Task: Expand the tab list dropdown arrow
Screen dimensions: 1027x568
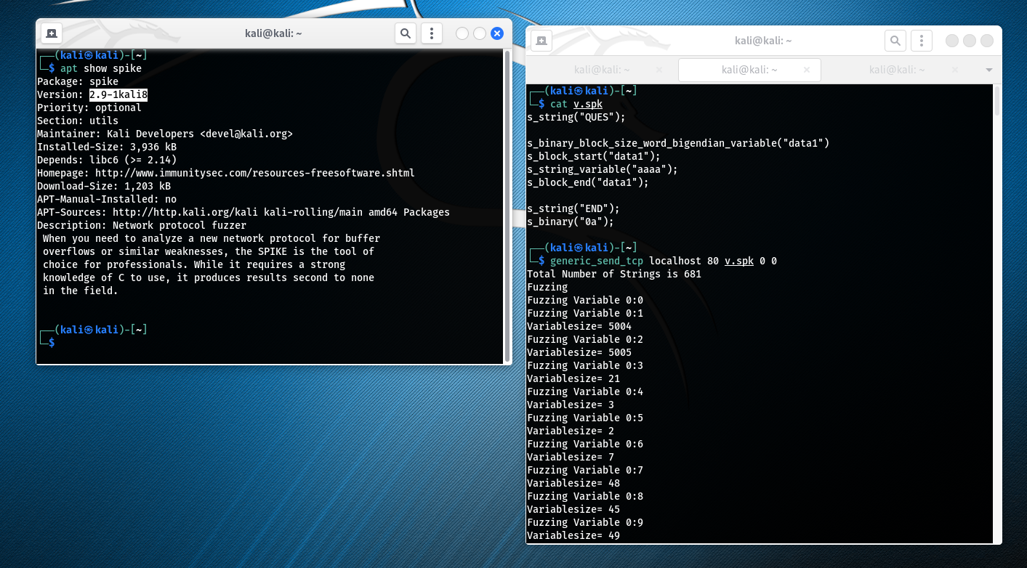Action: click(988, 70)
